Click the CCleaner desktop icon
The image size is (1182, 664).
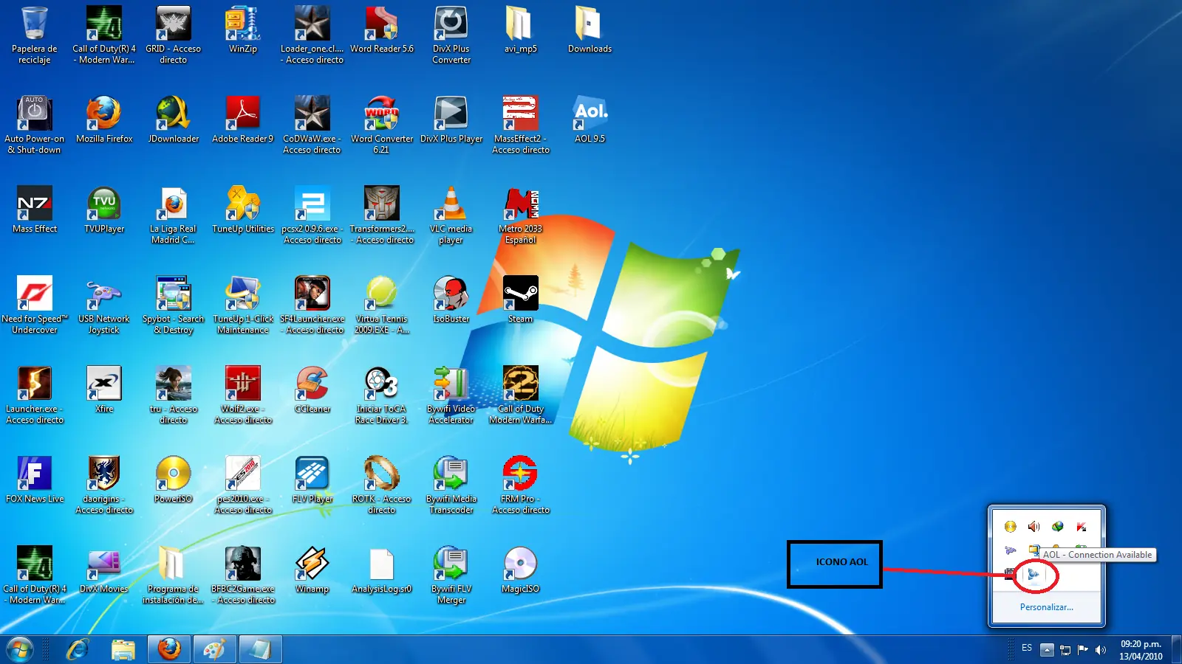[312, 384]
